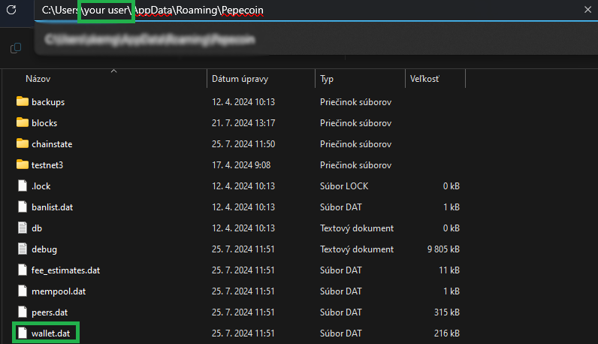Click the date of wallet.dat row

point(243,333)
